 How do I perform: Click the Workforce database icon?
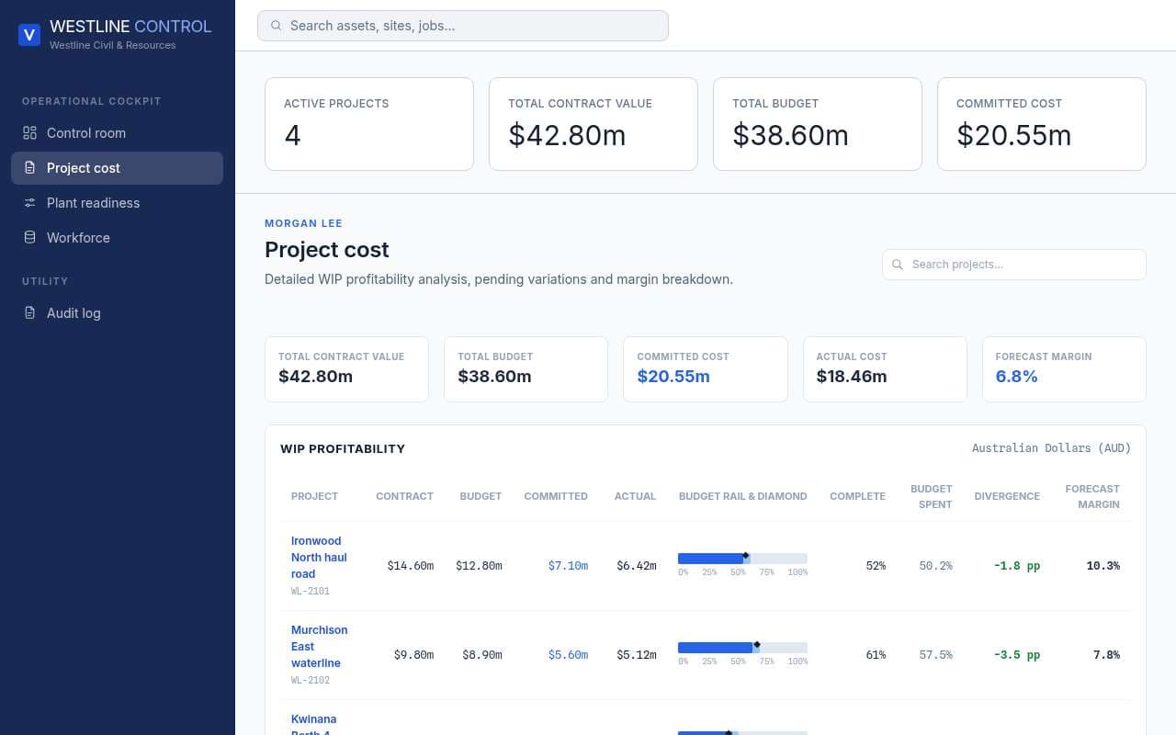click(29, 238)
